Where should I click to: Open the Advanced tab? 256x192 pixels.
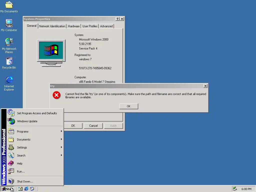[106, 26]
